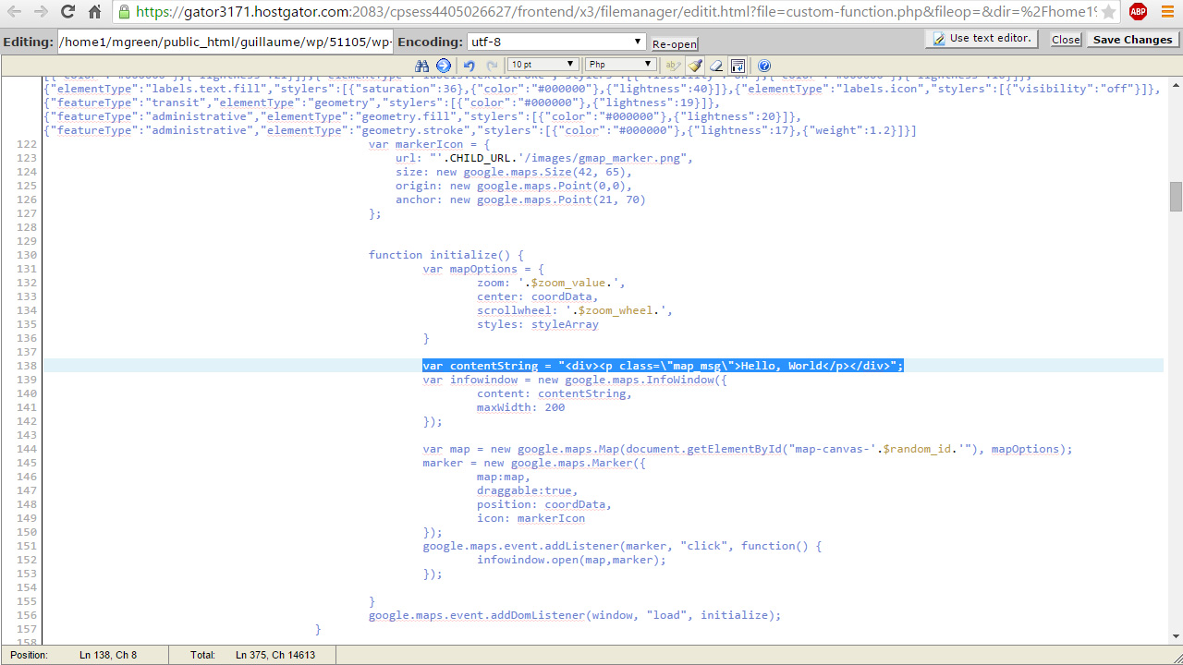Click 'draggable:true,' on line 147
This screenshot has height=665, width=1183.
coord(528,490)
